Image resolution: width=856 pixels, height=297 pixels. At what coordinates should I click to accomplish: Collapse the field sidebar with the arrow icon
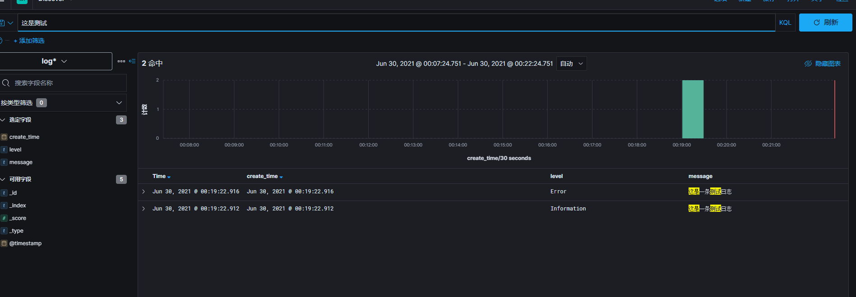[x=132, y=61]
